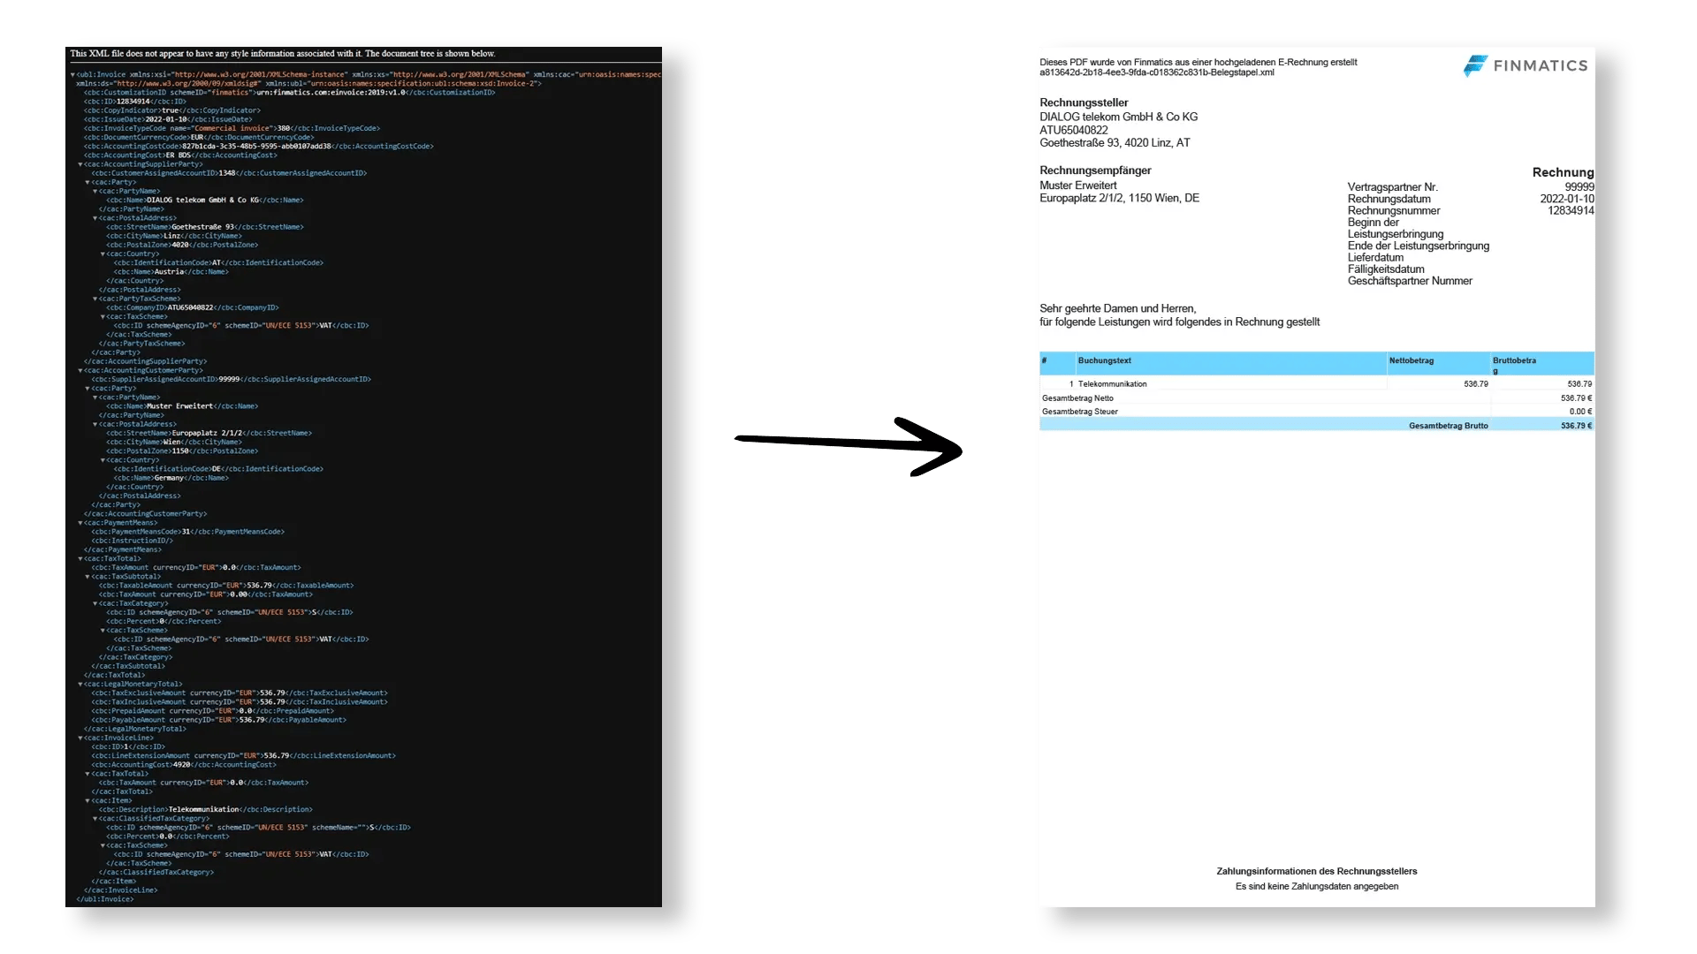Click the Gesamtbetrag Steuer row

coord(1317,412)
